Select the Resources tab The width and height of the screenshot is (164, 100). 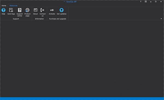click(x=13, y=6)
